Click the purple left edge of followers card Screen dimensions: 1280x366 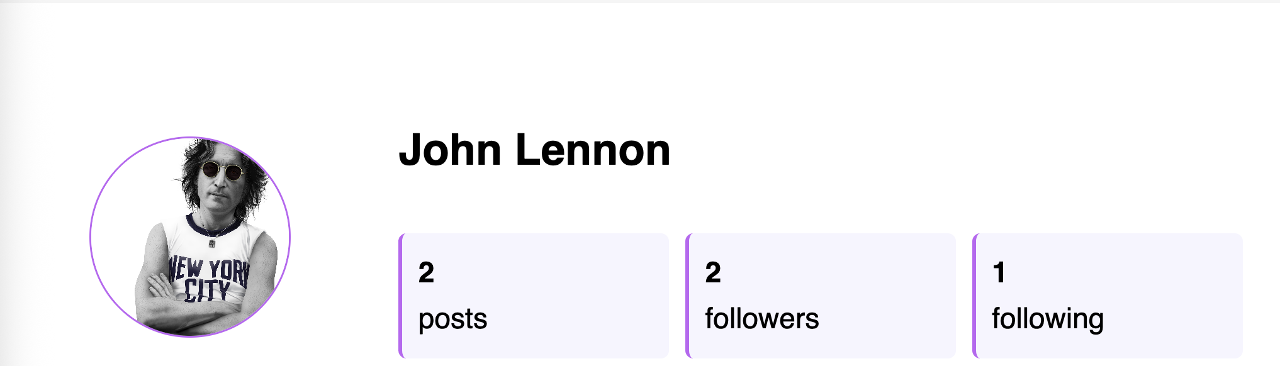(687, 296)
